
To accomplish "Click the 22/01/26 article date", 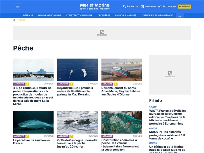I will coord(93,136).
